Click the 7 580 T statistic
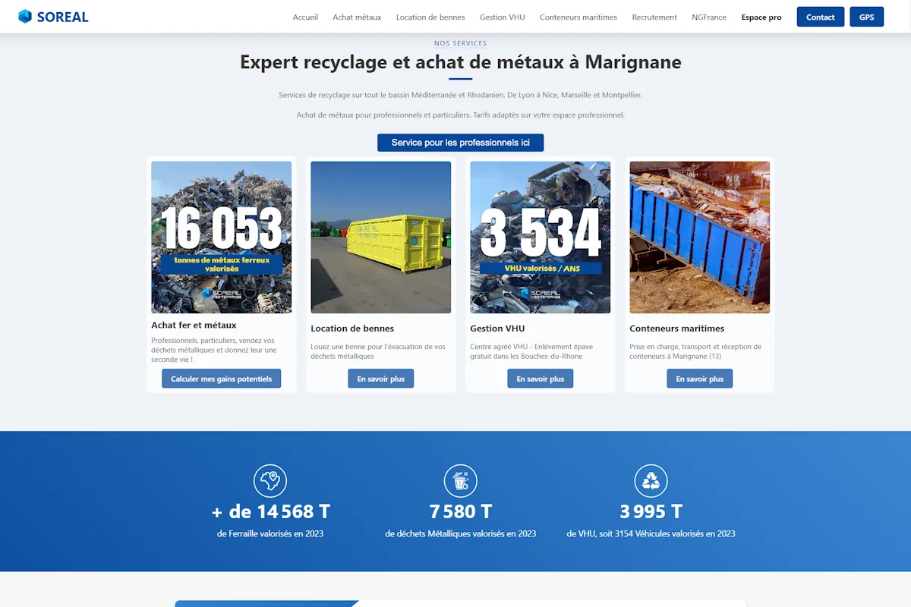This screenshot has height=607, width=911. [x=461, y=511]
